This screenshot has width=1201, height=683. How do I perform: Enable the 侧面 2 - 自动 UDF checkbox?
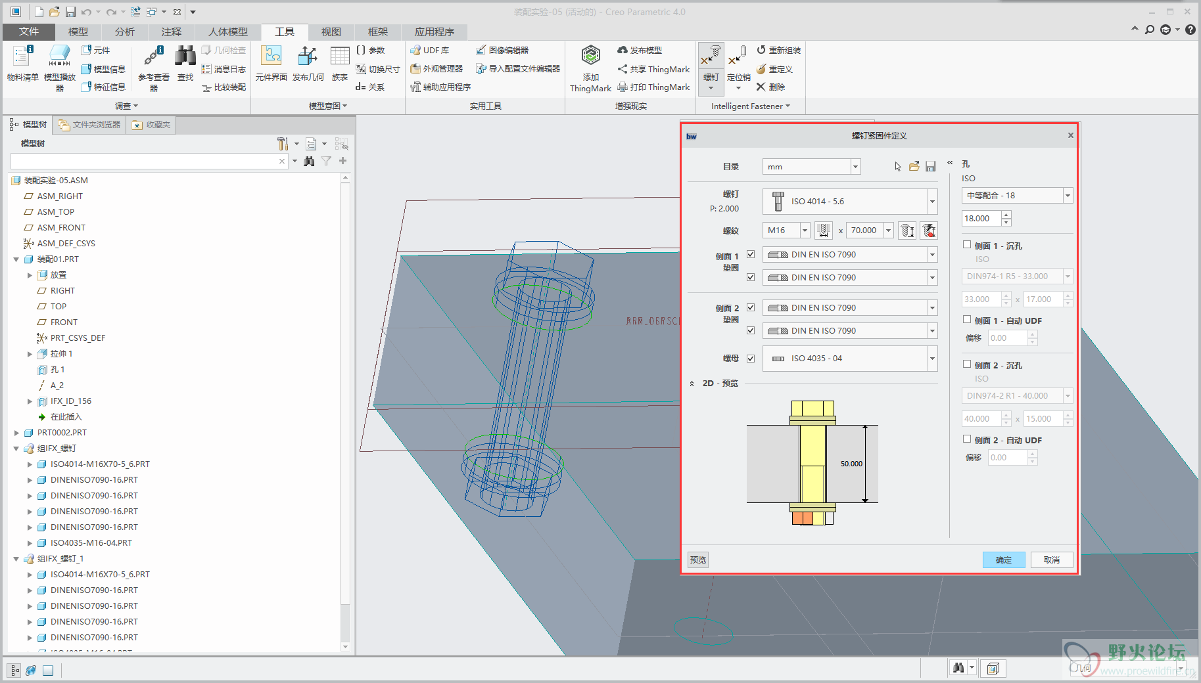tap(967, 439)
